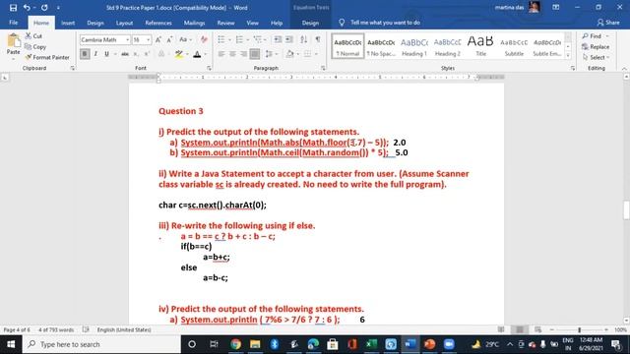Apply the Title style

click(x=480, y=46)
